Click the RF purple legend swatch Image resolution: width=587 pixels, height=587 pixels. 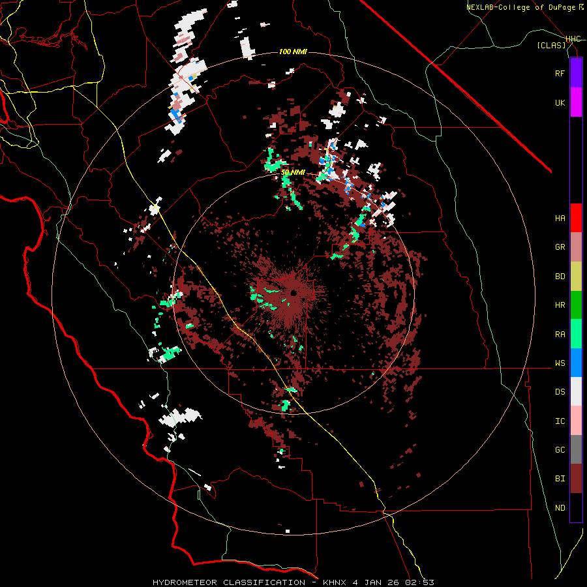pos(576,73)
